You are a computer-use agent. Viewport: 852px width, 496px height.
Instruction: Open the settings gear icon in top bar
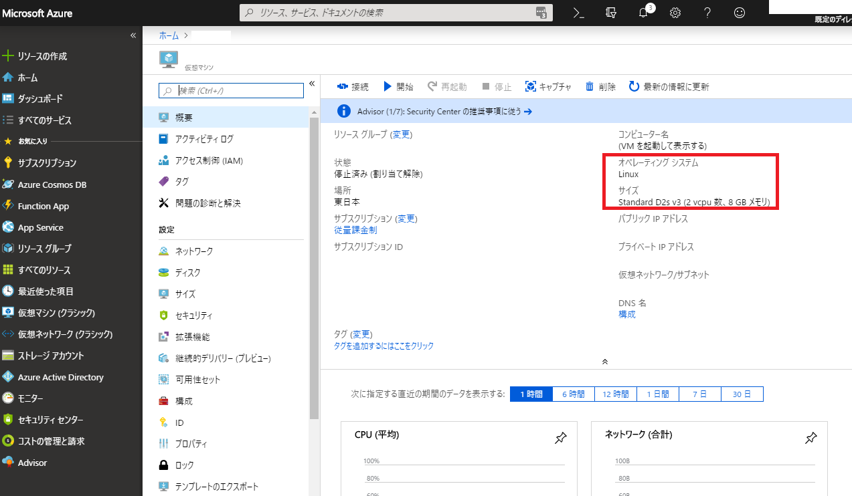pyautogui.click(x=675, y=13)
